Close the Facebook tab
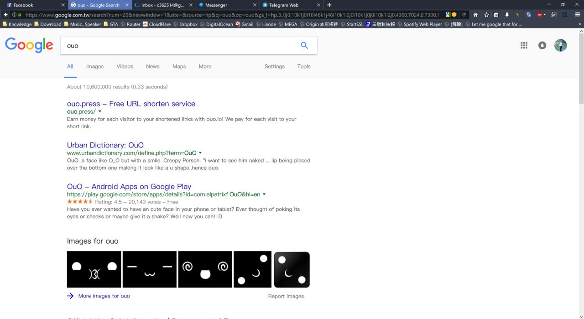This screenshot has height=319, width=584. pos(63,5)
